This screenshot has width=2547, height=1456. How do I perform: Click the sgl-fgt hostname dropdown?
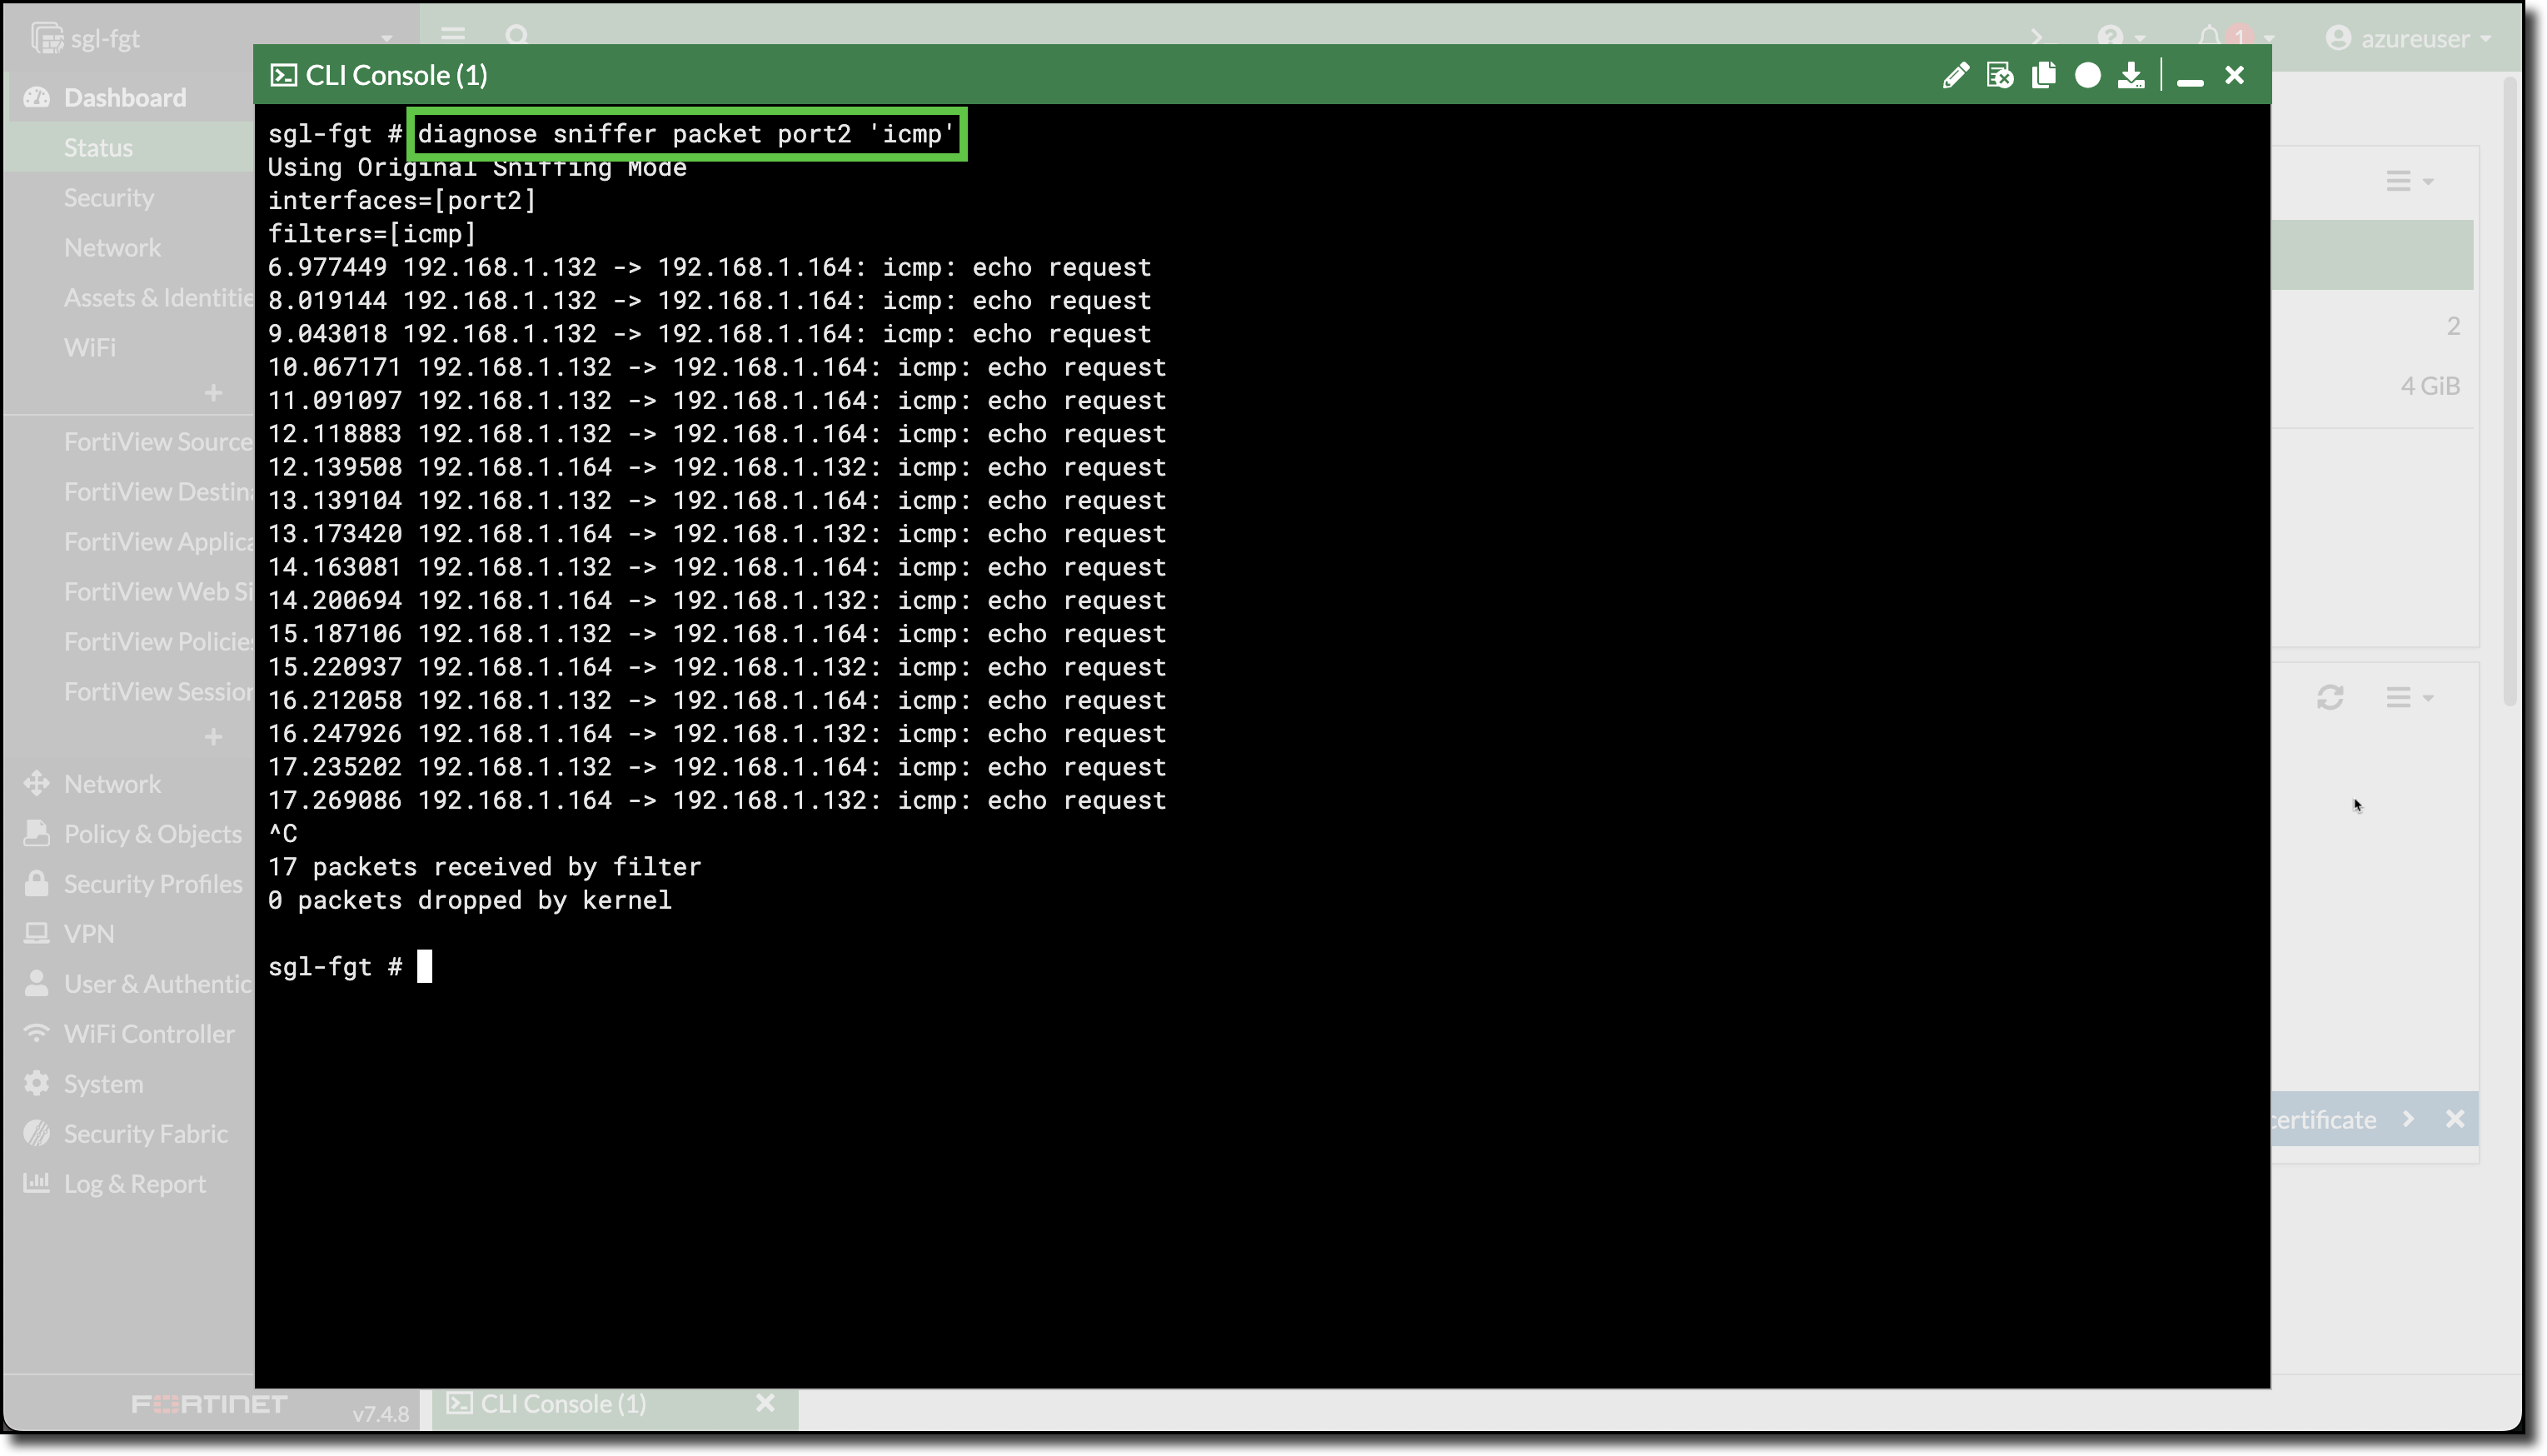point(105,38)
